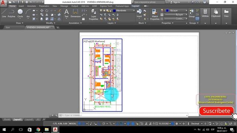Click the Table icon in Annotation
The image size is (237, 133).
(x=83, y=19)
